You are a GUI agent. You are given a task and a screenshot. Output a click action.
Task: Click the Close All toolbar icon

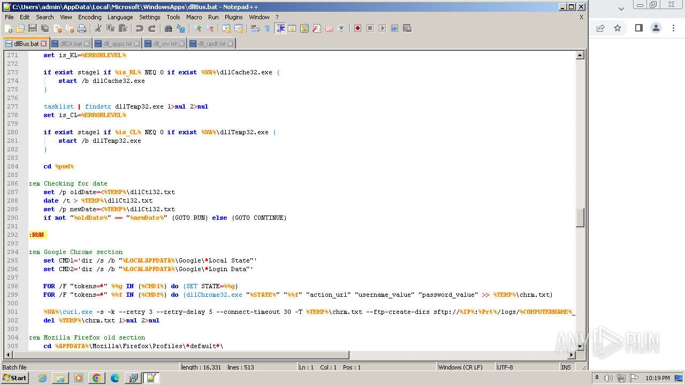coord(70,28)
